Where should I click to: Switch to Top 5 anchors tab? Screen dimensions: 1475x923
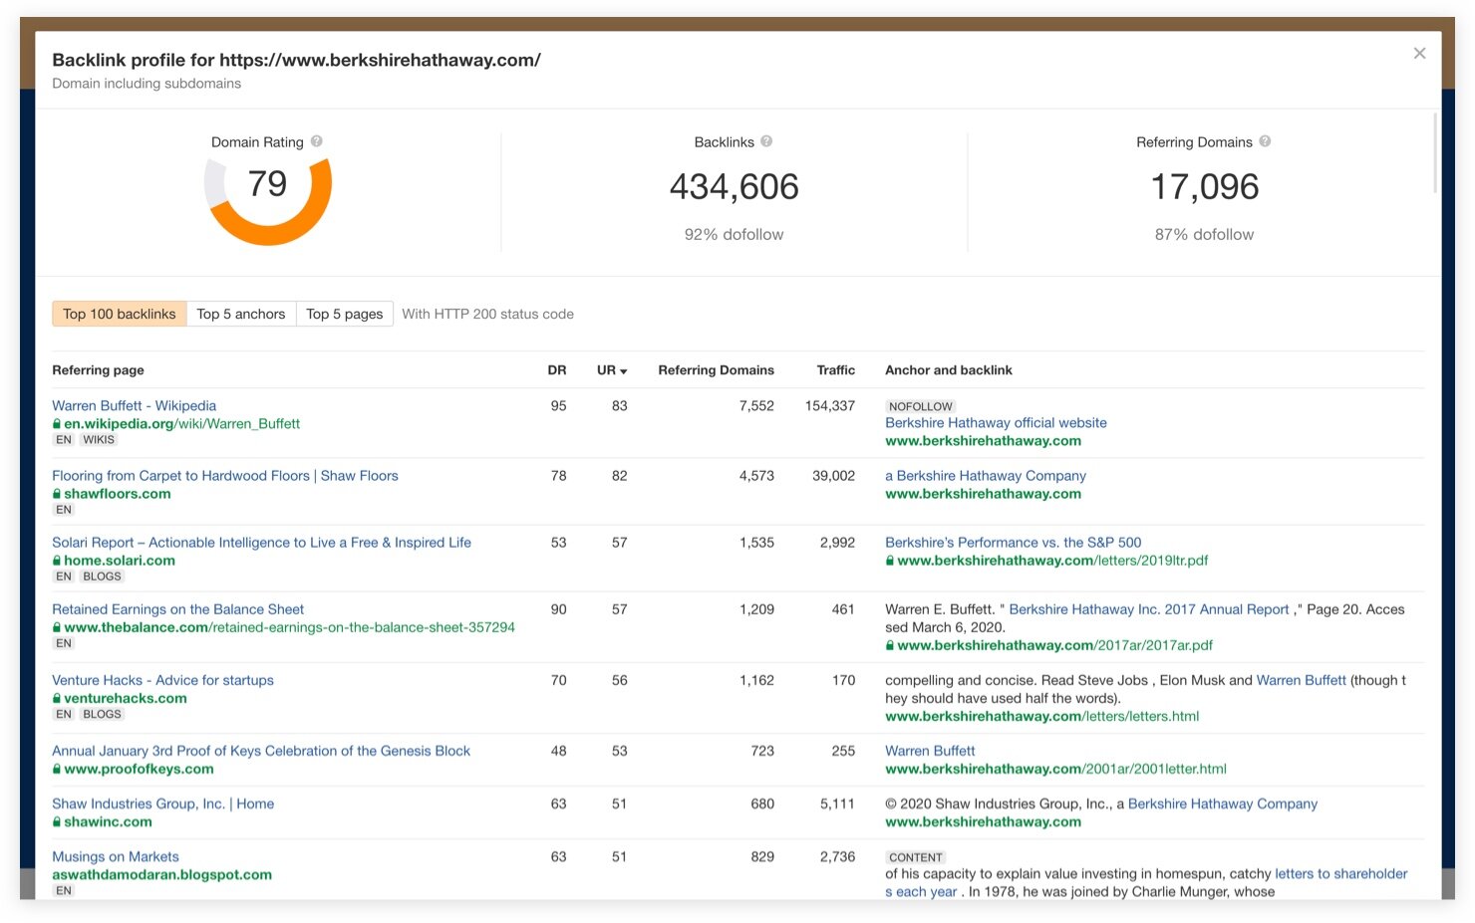[241, 314]
